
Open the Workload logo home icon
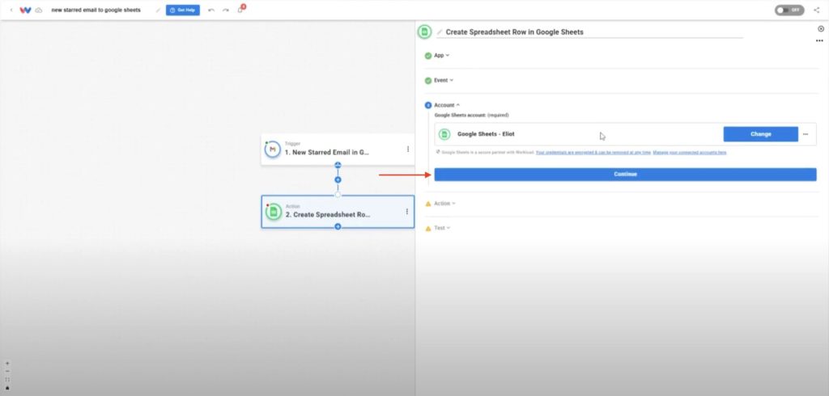(25, 10)
